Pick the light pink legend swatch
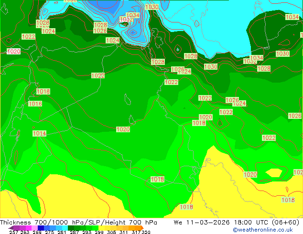 [34, 228]
